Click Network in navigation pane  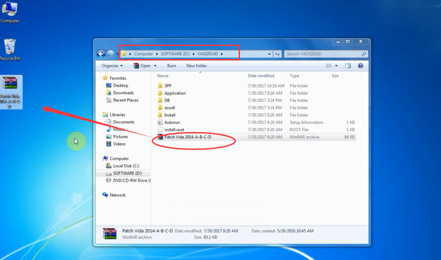tap(117, 195)
